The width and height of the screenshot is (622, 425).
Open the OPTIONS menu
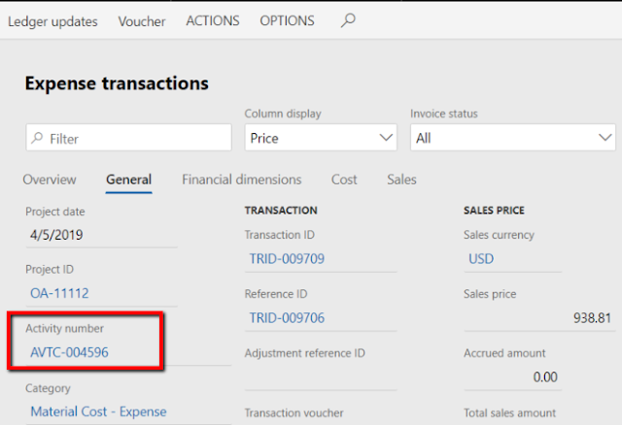pos(287,21)
